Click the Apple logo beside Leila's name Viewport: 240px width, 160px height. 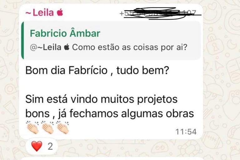[x=60, y=12]
